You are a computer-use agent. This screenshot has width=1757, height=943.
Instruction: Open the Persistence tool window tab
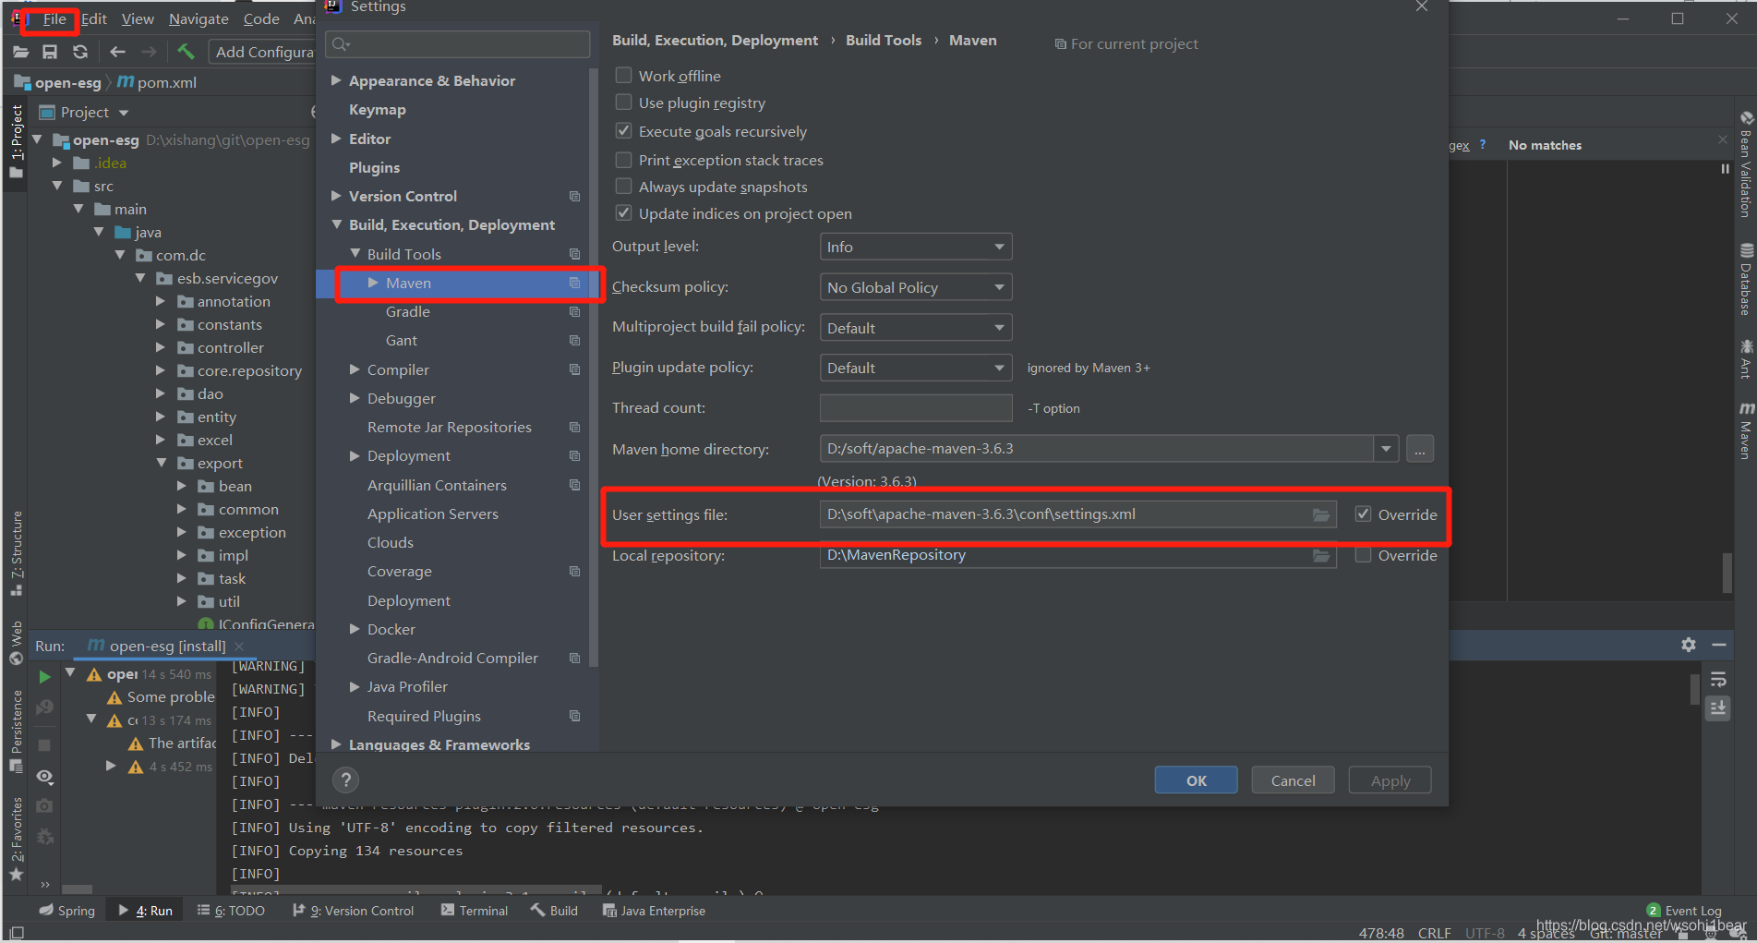[x=17, y=731]
